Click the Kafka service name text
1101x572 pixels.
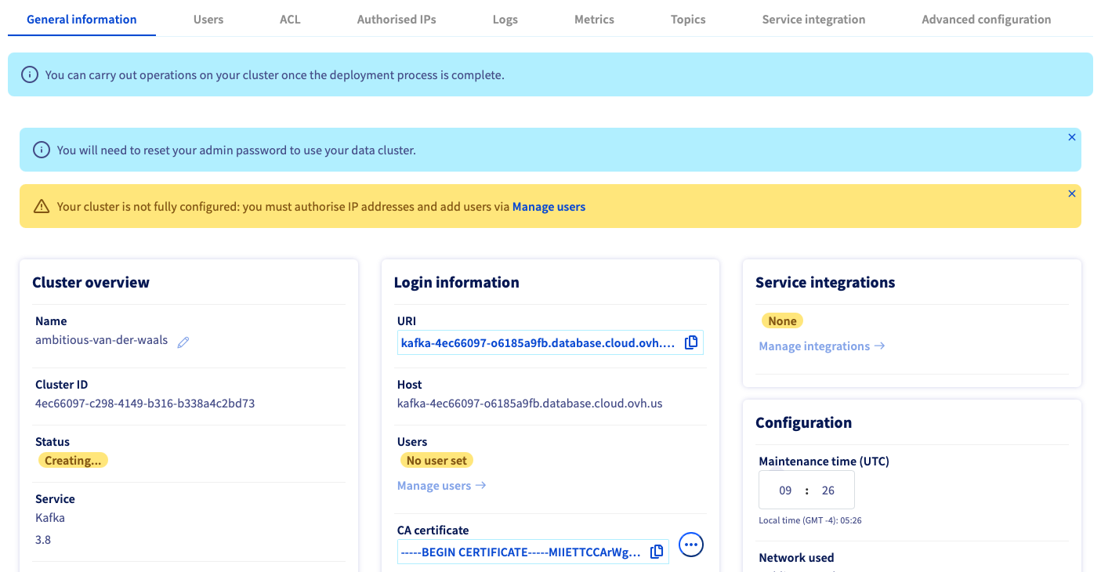pyautogui.click(x=50, y=518)
